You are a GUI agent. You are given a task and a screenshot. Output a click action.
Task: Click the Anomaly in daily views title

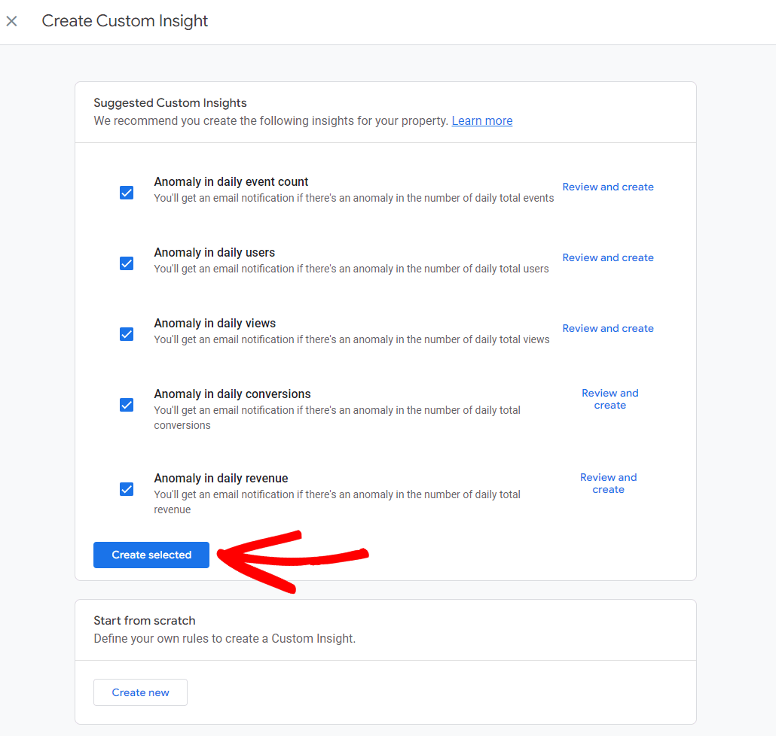pos(215,323)
